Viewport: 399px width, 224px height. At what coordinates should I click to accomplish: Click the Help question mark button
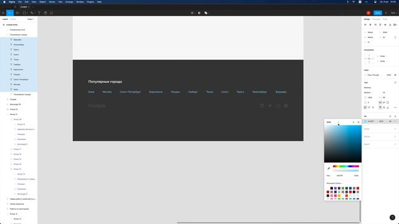coord(392,217)
